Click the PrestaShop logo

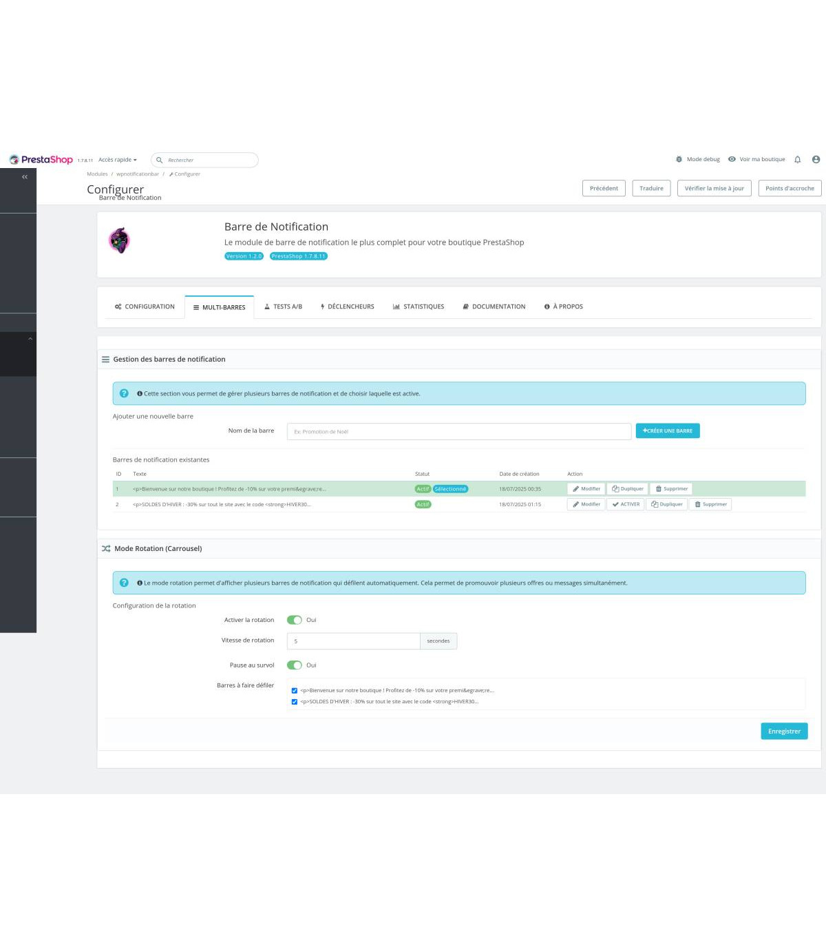tap(41, 160)
